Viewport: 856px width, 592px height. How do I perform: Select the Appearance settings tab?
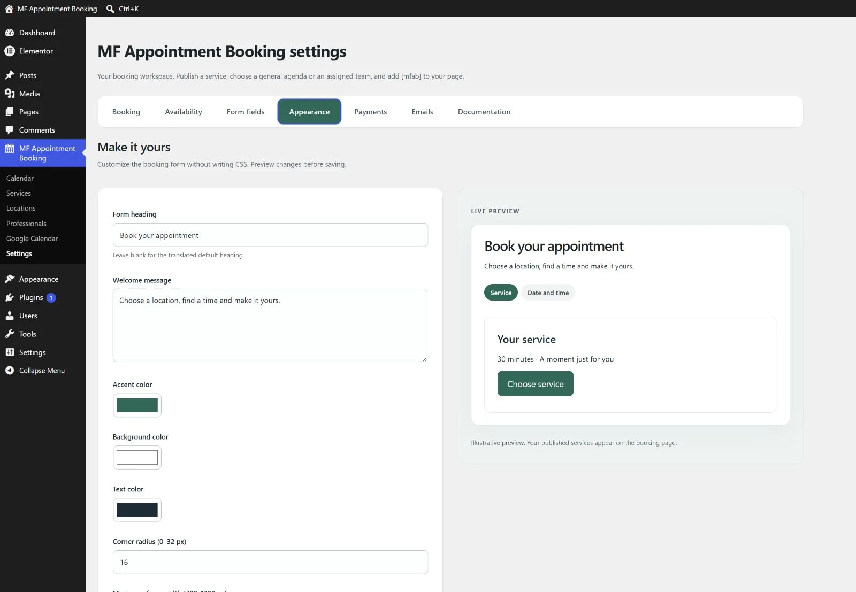coord(309,112)
